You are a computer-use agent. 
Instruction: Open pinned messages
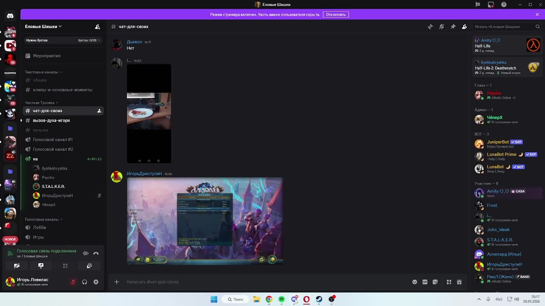tap(453, 26)
